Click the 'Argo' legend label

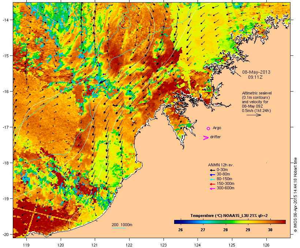[217, 128]
